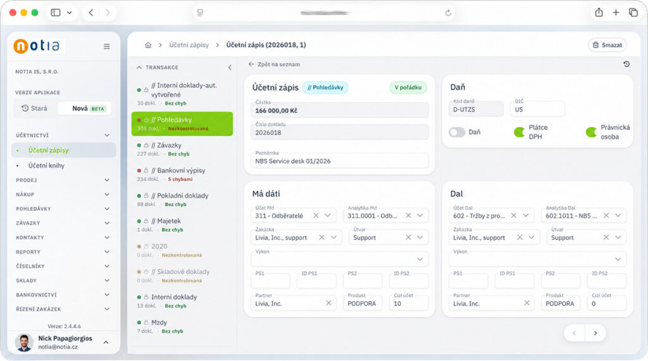Viewport: 648px width, 361px height.
Task: Clear the Účet Md 311 - Odběratelé value
Action: click(316, 215)
